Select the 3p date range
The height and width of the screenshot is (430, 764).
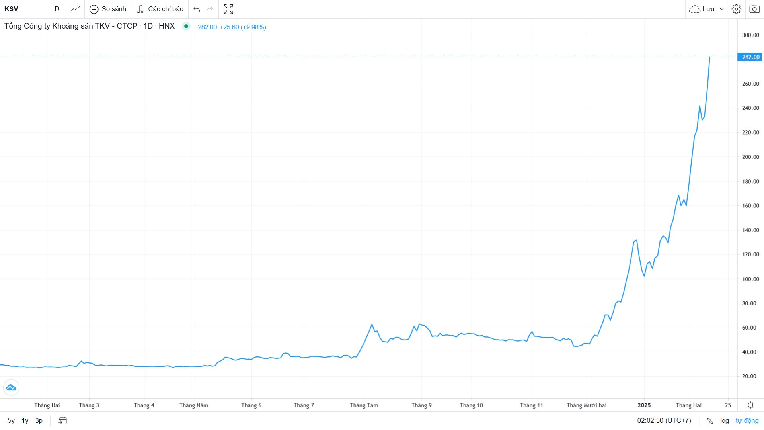[x=39, y=420]
